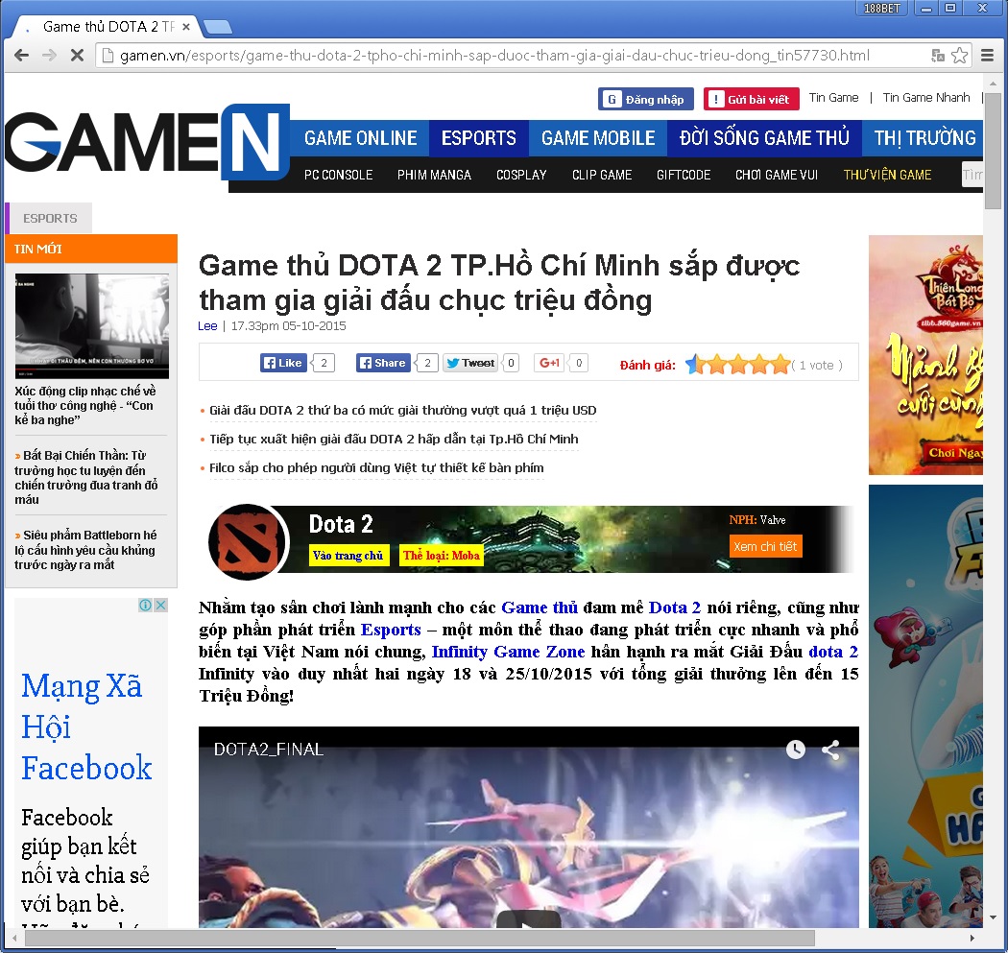Open a new browser tab
This screenshot has width=1008, height=953.
[x=217, y=27]
